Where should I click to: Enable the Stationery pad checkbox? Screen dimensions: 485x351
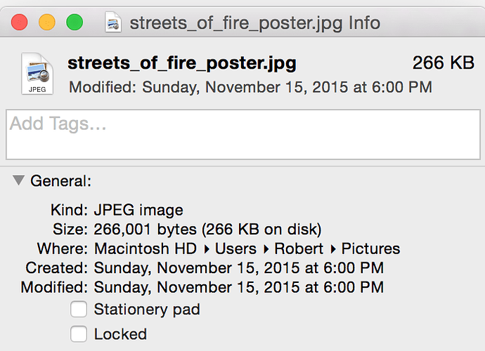pyautogui.click(x=79, y=310)
